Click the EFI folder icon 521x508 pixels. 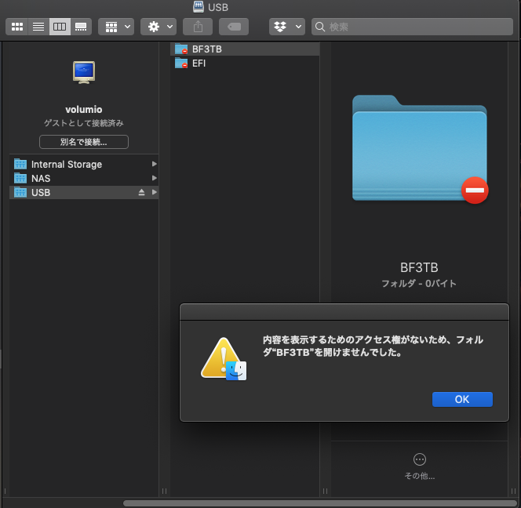point(181,63)
